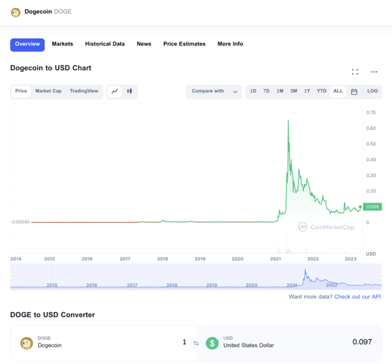Open the Historical Data tab
The image size is (392, 364).
click(105, 44)
